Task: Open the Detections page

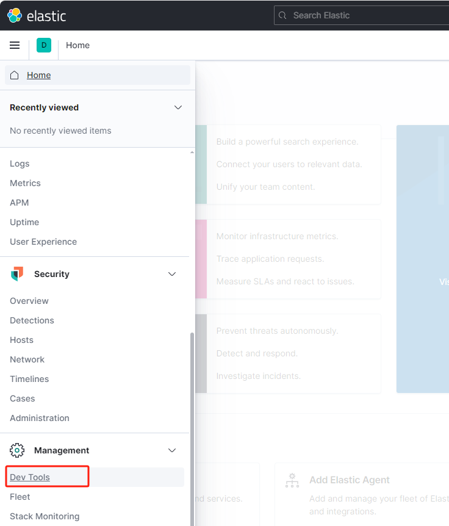Action: (32, 320)
